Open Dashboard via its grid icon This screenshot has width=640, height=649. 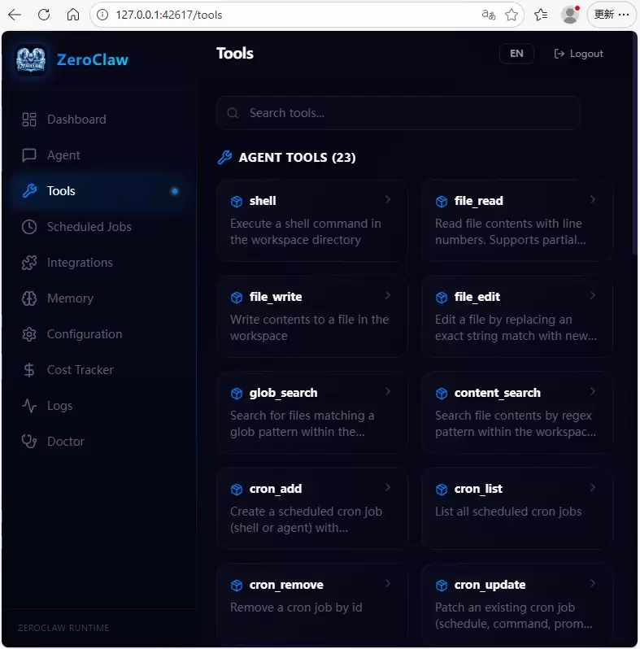coord(29,120)
